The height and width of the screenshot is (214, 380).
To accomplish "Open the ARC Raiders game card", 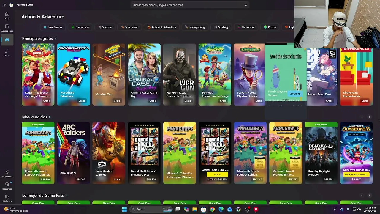I will click(73, 153).
